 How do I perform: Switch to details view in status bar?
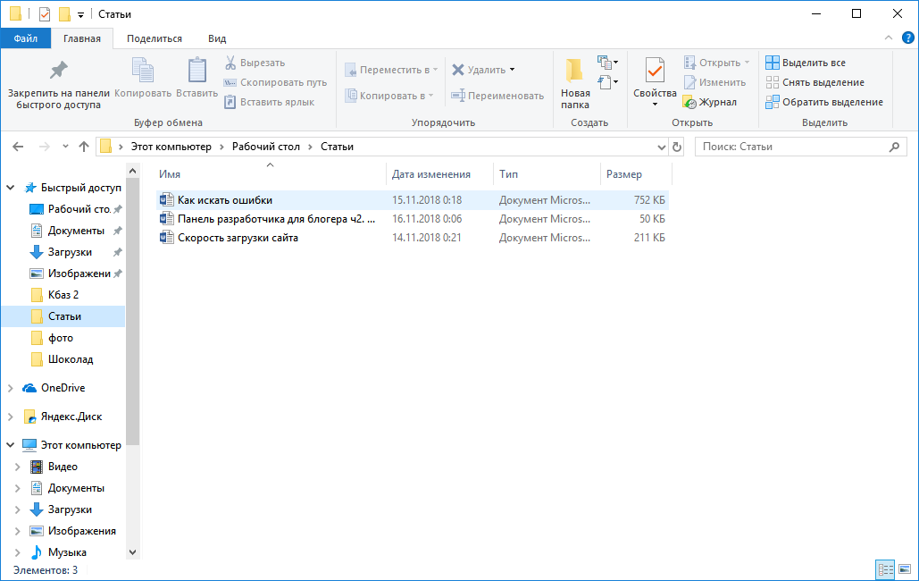click(x=885, y=569)
